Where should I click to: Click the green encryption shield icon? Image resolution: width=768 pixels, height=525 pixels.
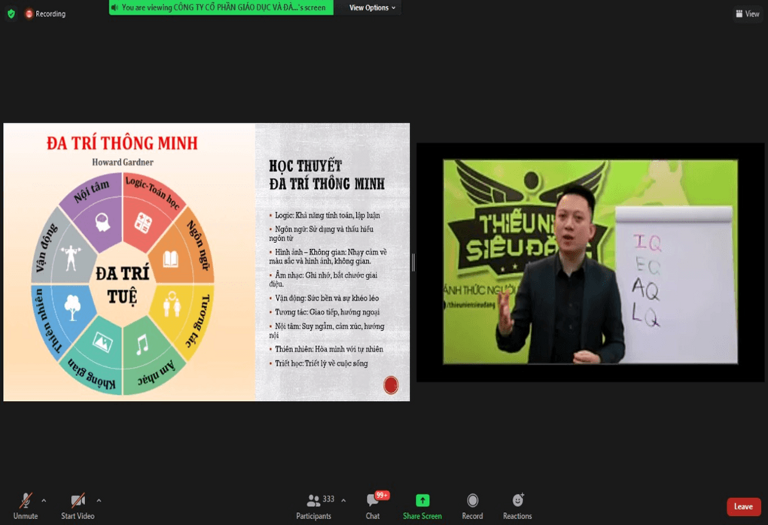(x=11, y=14)
